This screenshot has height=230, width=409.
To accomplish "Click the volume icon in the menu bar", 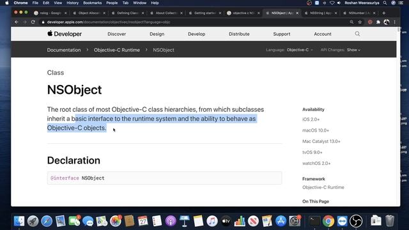I will click(x=339, y=3).
